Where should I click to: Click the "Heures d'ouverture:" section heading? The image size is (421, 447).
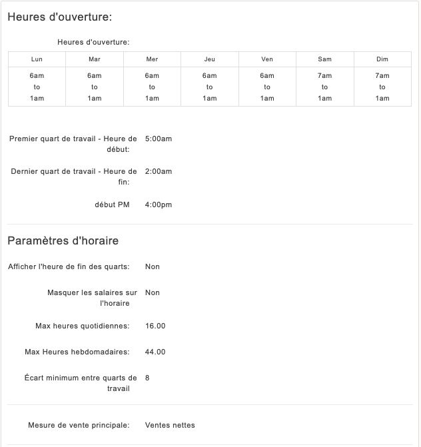(x=59, y=17)
